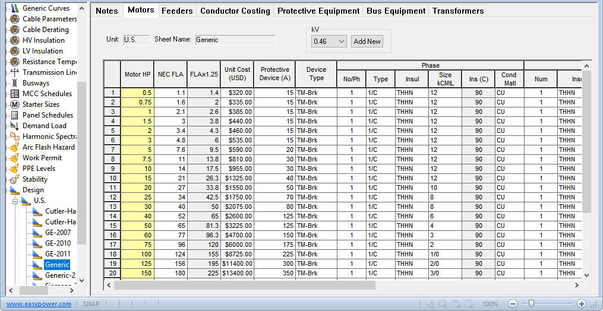
Task: Select the GE-2011 design item
Action: pos(58,254)
